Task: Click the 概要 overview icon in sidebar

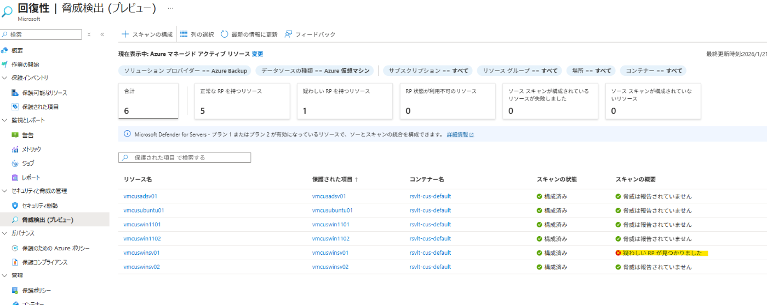Action: [x=5, y=50]
